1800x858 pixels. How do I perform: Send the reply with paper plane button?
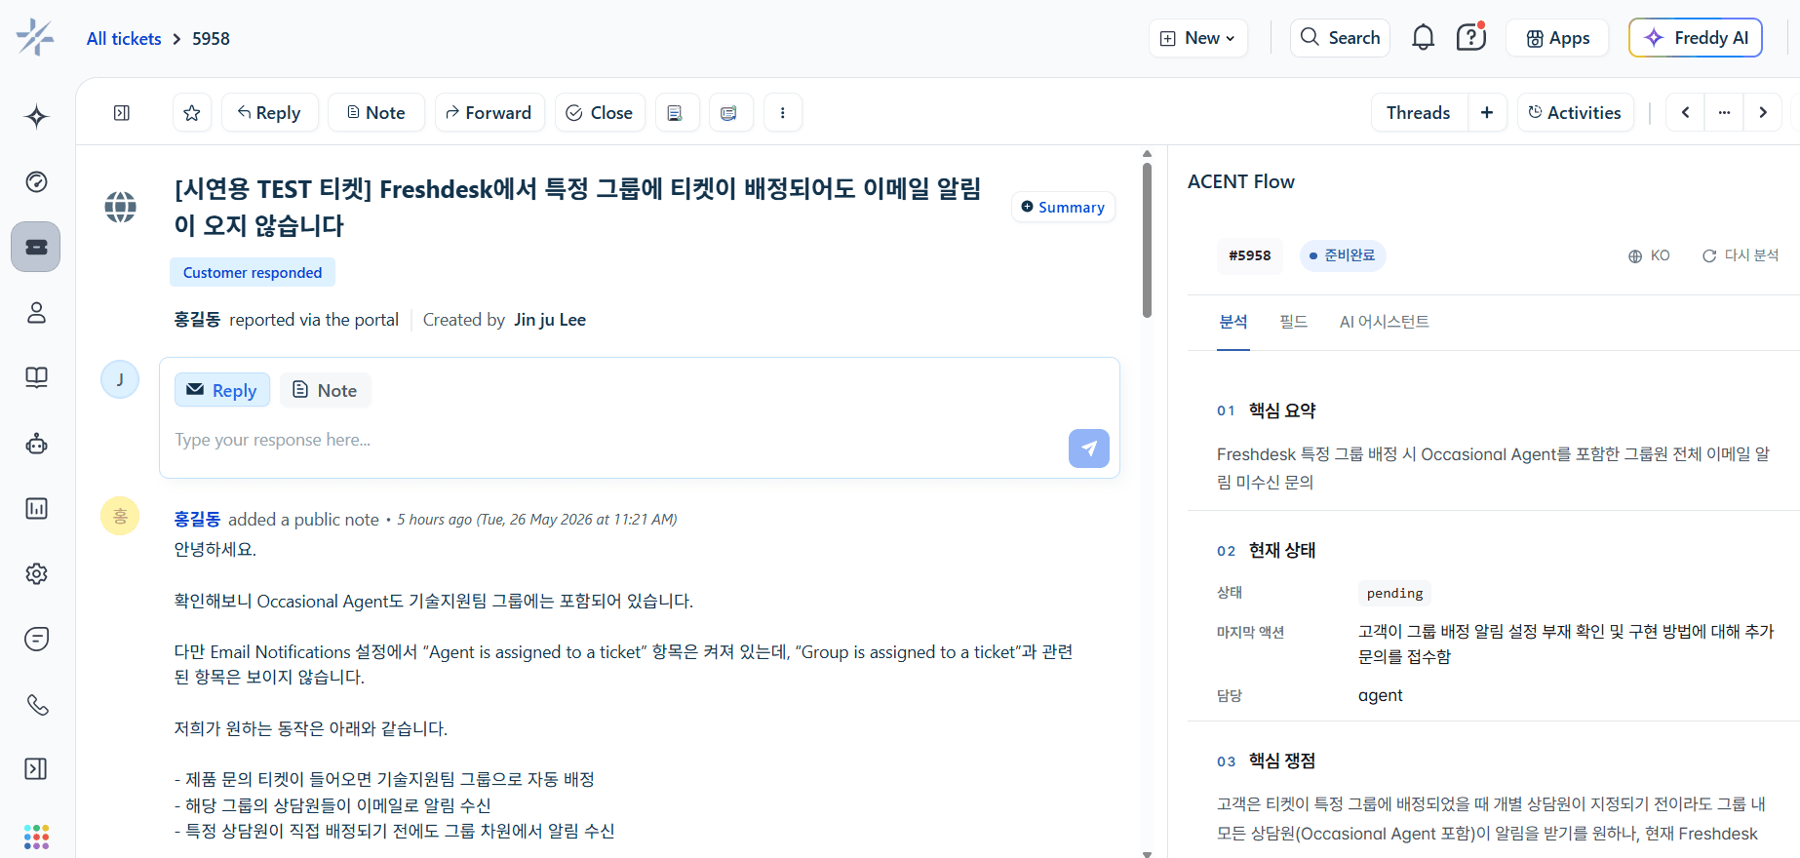pos(1089,448)
